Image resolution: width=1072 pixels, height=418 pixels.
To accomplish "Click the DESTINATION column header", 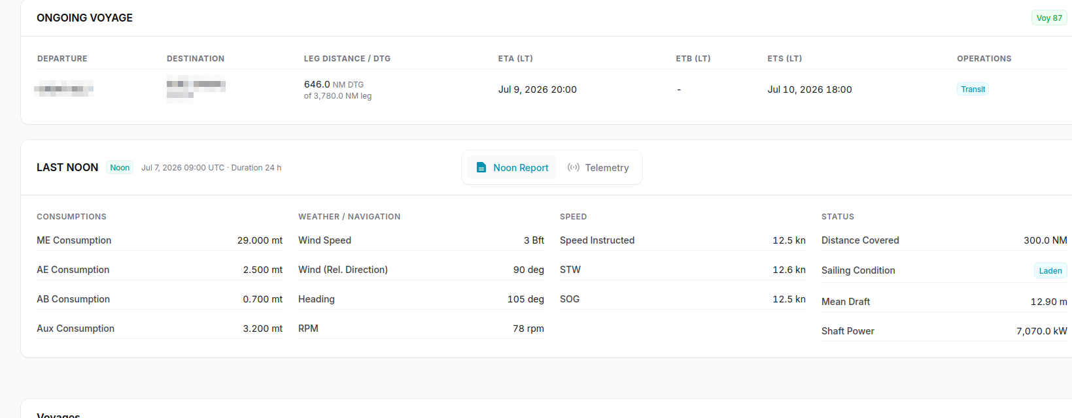I will click(196, 59).
